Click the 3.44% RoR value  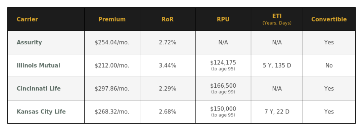coord(167,65)
